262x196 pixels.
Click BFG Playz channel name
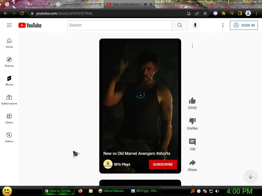[122, 164]
